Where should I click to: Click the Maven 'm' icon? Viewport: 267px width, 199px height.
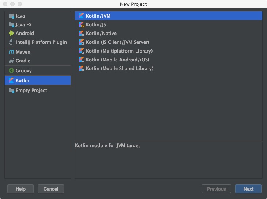point(11,52)
